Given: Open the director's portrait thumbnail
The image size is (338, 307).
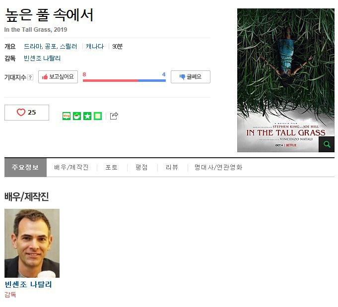Looking at the screenshot, I should coord(32,243).
